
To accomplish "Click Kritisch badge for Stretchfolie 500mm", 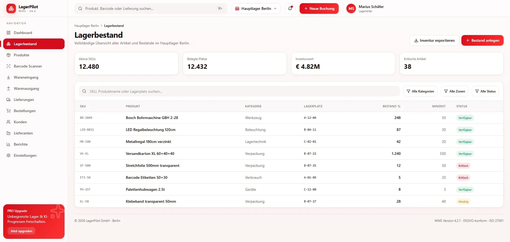I will [463, 165].
